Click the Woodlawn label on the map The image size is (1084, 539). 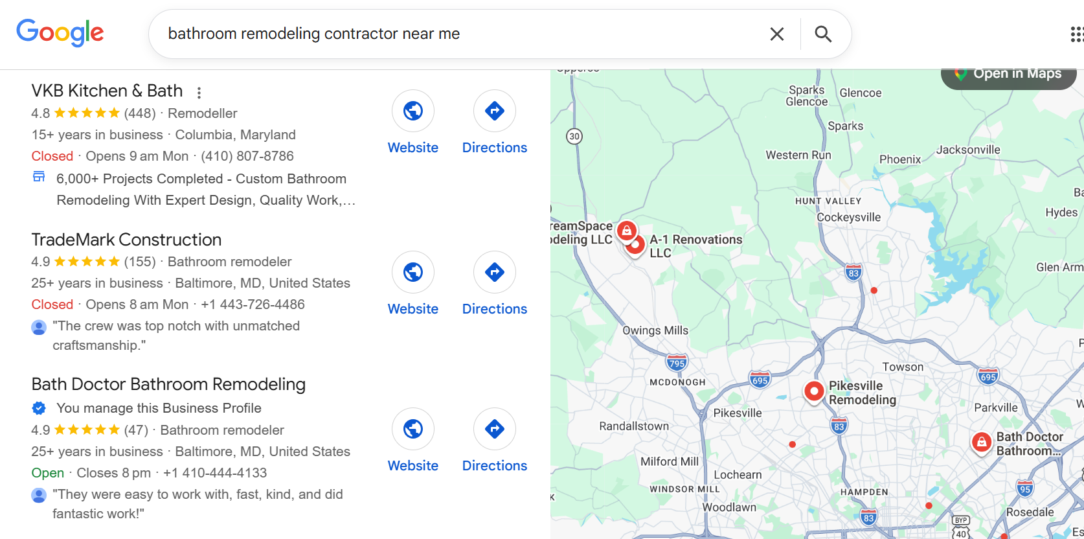[730, 507]
